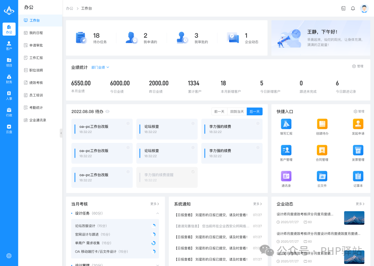The image size is (374, 266).
Task: Open the 项目 module in the blue sidebar
Action: (x=9, y=62)
